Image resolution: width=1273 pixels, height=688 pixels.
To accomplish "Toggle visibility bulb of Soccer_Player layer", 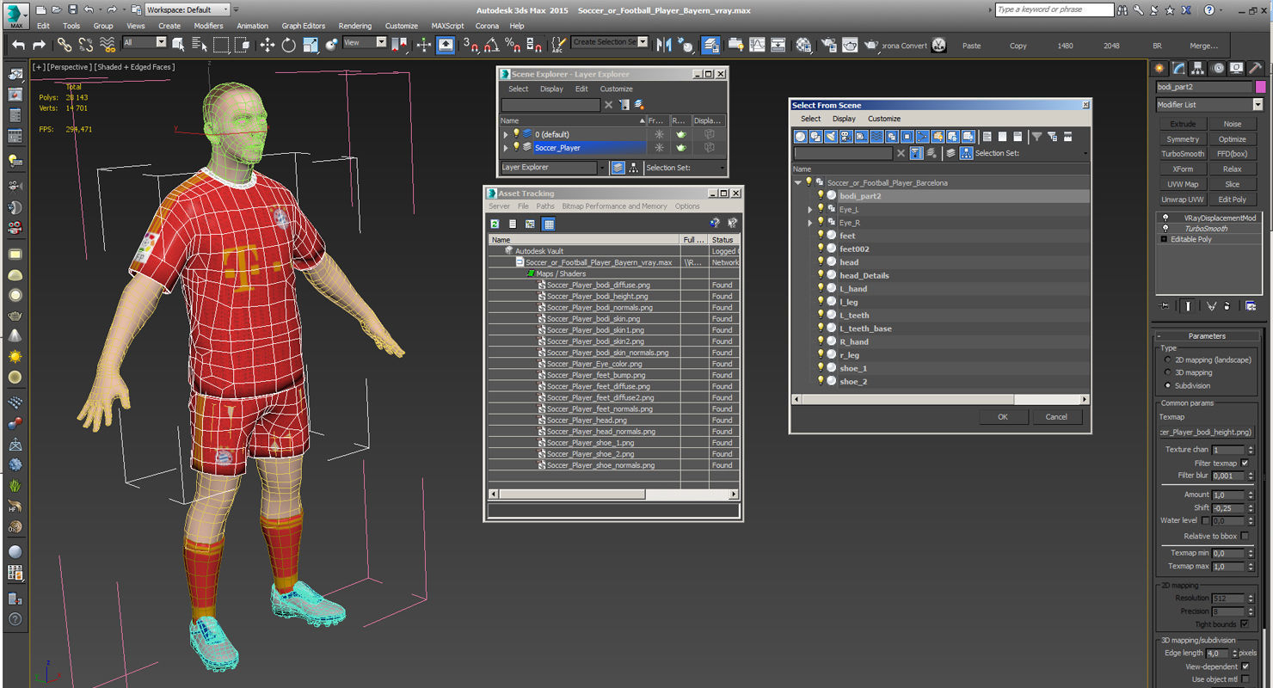I will pos(516,147).
